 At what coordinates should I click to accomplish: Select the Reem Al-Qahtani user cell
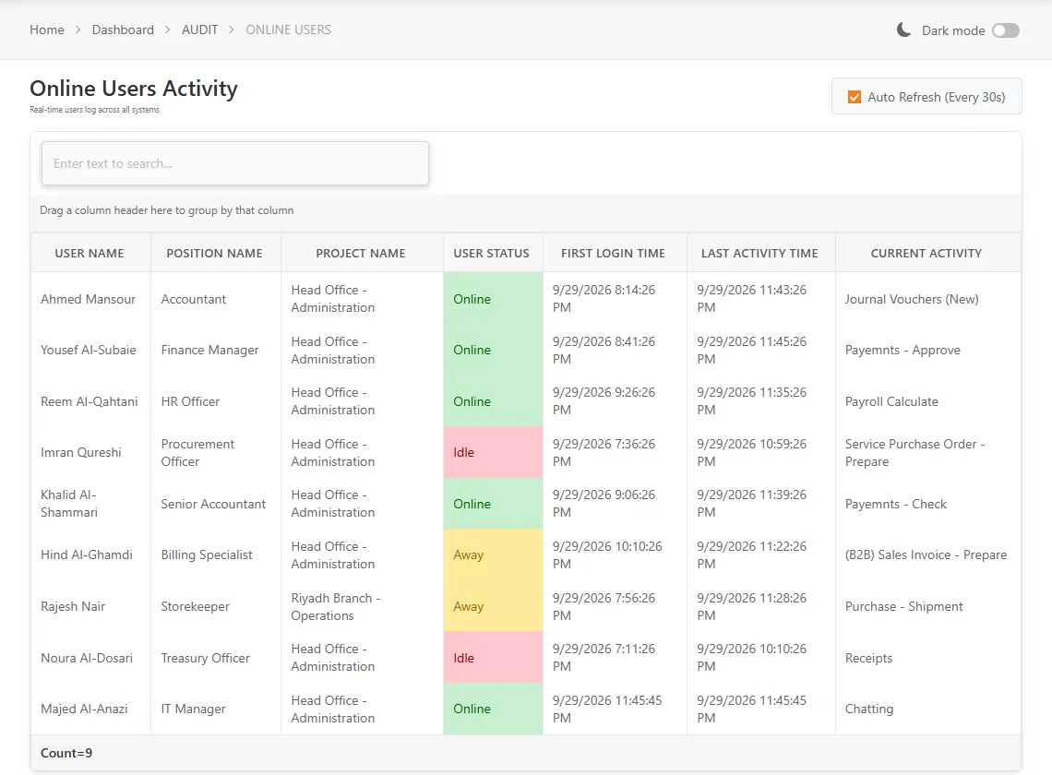click(90, 401)
